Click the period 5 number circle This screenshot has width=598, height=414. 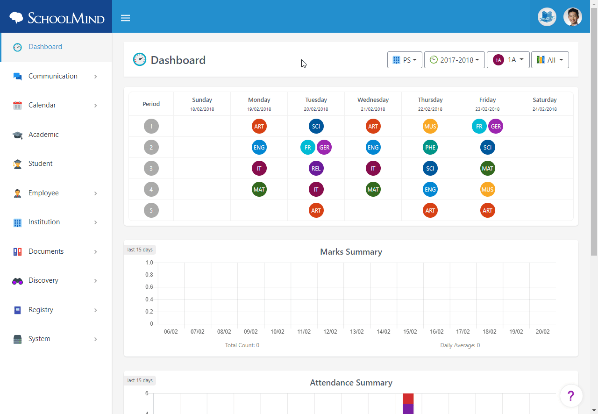(151, 210)
